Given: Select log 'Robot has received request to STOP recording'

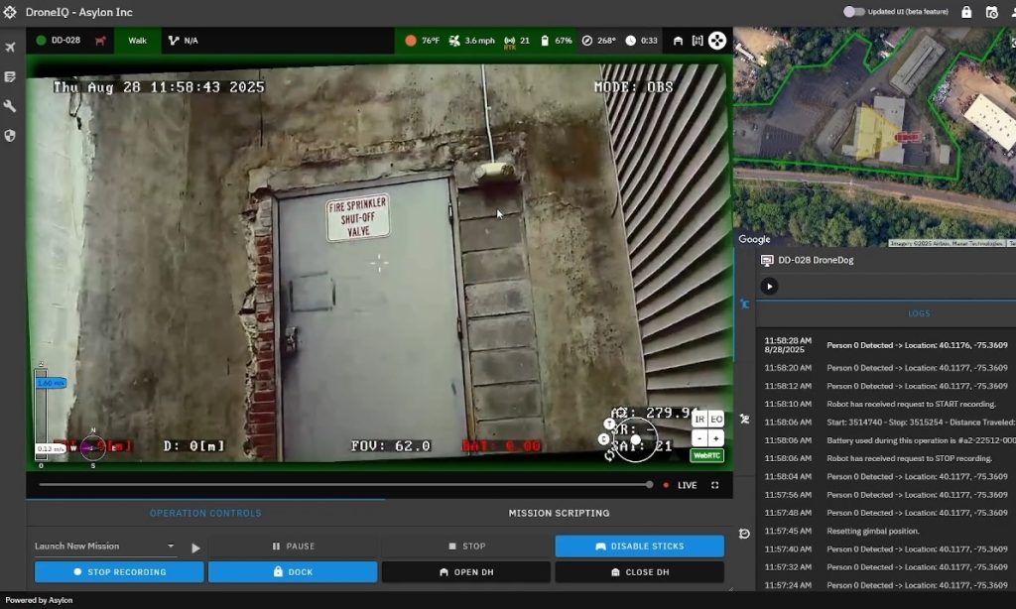Looking at the screenshot, I should (x=886, y=458).
